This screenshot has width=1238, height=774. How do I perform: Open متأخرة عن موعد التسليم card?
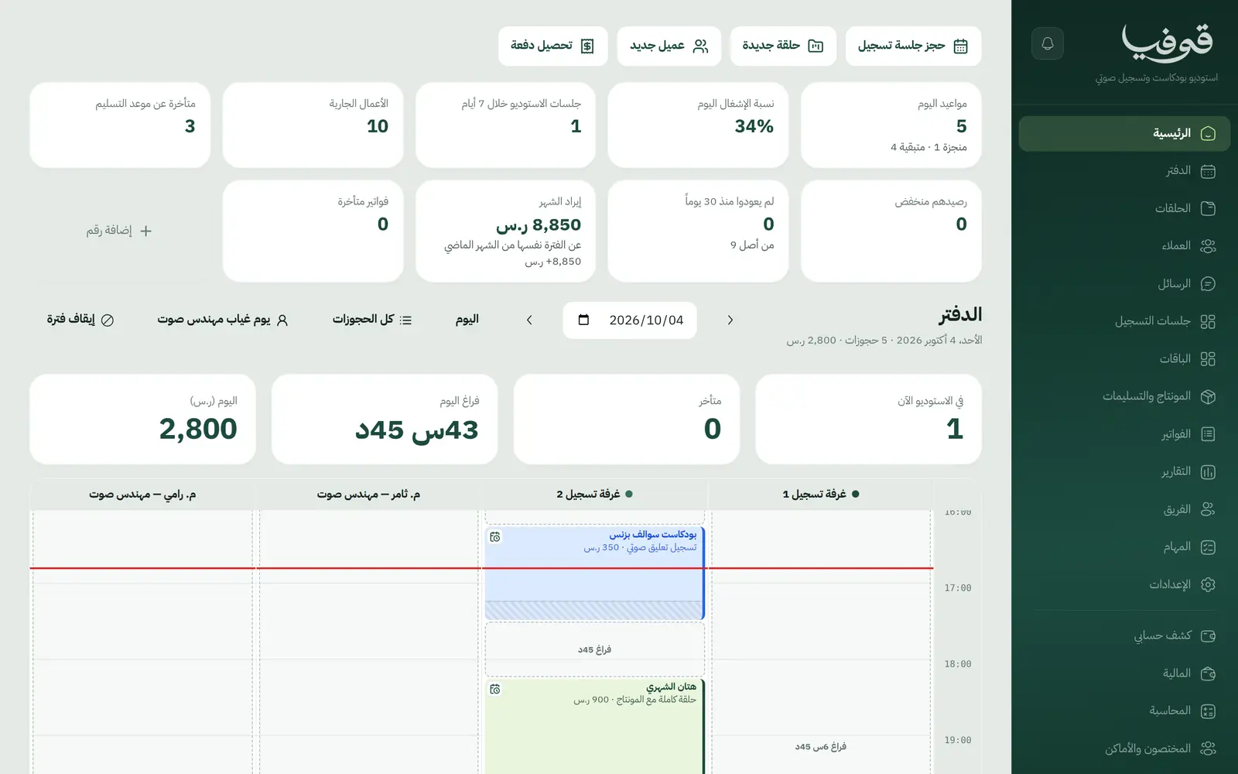(120, 125)
